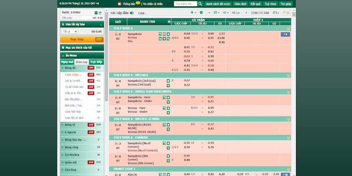Open the sort order dropdown icon
The image size is (352, 176).
point(216,13)
